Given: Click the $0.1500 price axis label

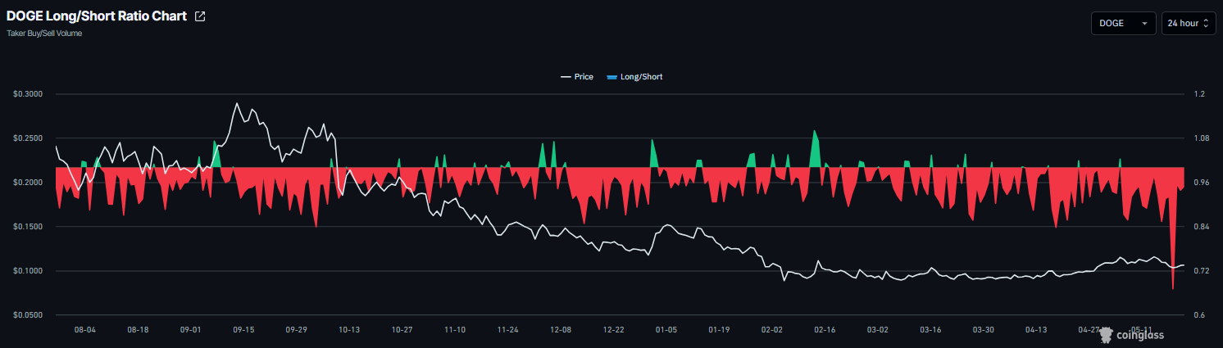Looking at the screenshot, I should point(27,227).
